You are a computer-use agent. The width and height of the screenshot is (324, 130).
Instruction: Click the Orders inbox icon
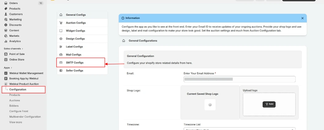click(x=6, y=3)
